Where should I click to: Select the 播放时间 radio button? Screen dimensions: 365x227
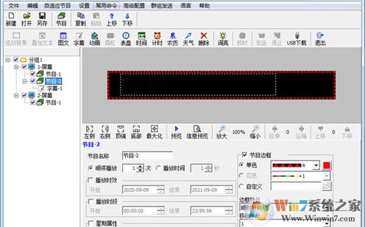(158, 168)
